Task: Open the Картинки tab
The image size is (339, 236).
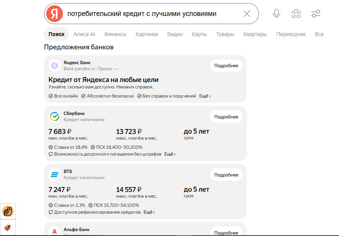Action: pyautogui.click(x=147, y=34)
